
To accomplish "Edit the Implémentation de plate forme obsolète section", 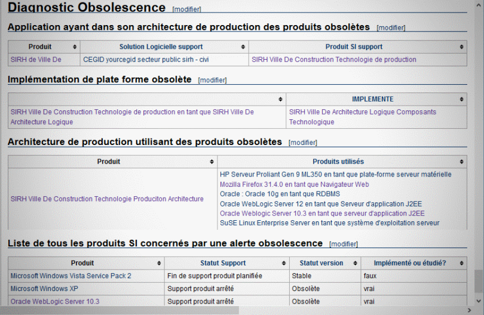I will coord(212,80).
